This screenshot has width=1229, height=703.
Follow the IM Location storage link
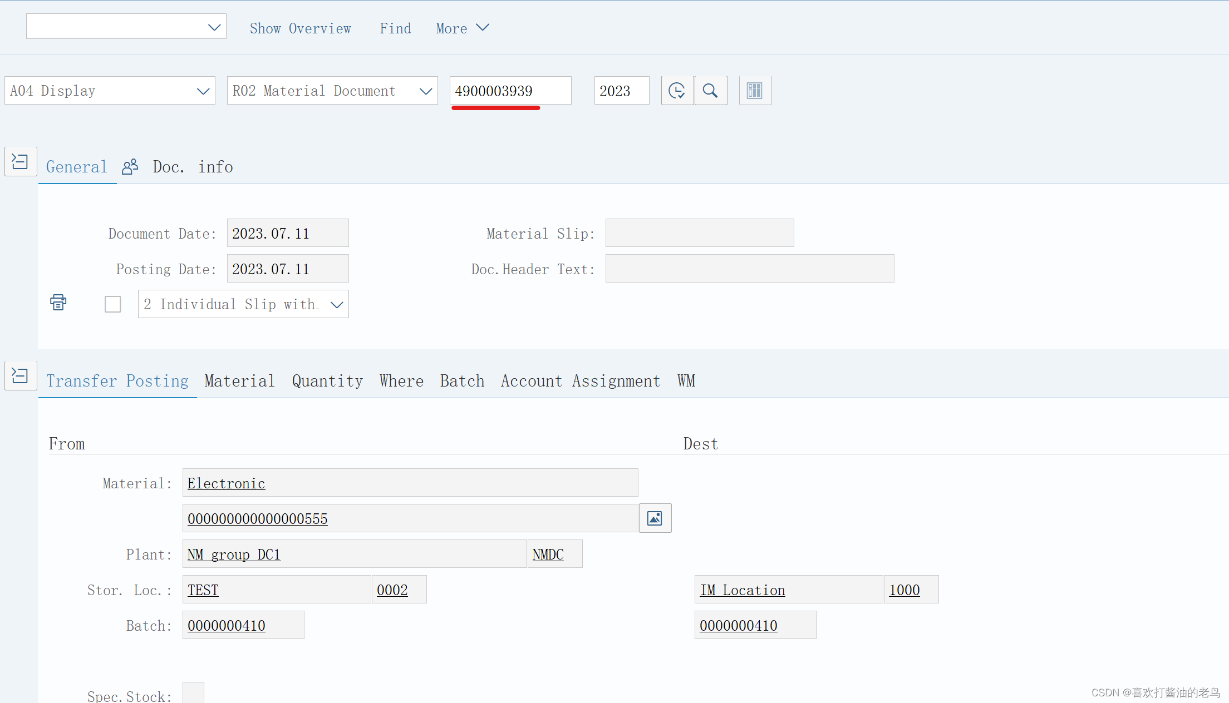click(743, 590)
